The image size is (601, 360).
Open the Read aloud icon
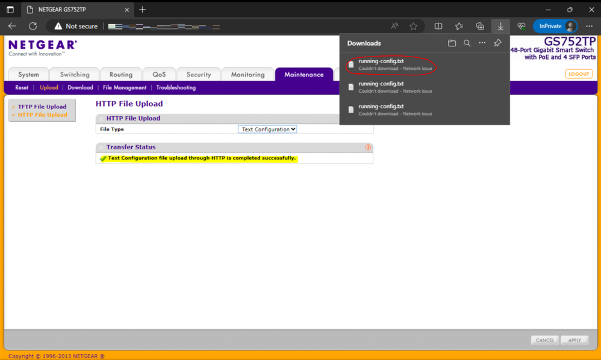394,26
